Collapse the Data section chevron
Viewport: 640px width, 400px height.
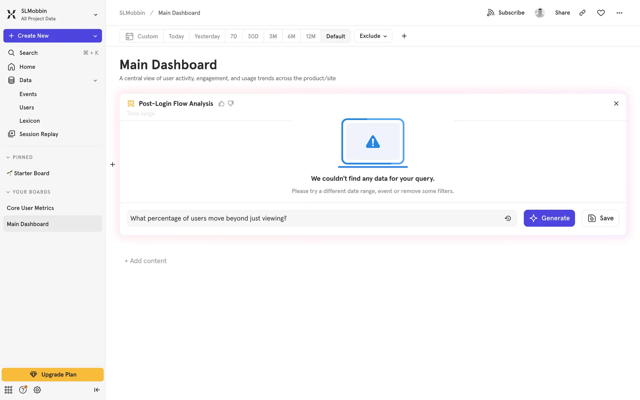pos(95,80)
